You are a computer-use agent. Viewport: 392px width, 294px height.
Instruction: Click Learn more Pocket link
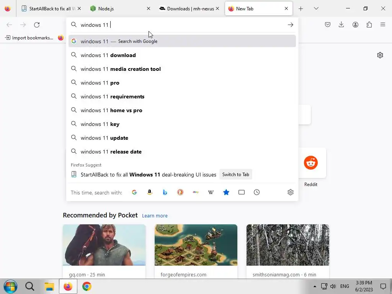click(x=155, y=216)
